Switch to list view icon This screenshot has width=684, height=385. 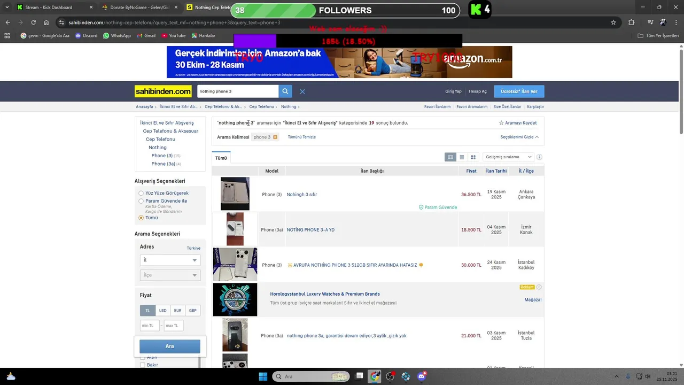pyautogui.click(x=462, y=157)
